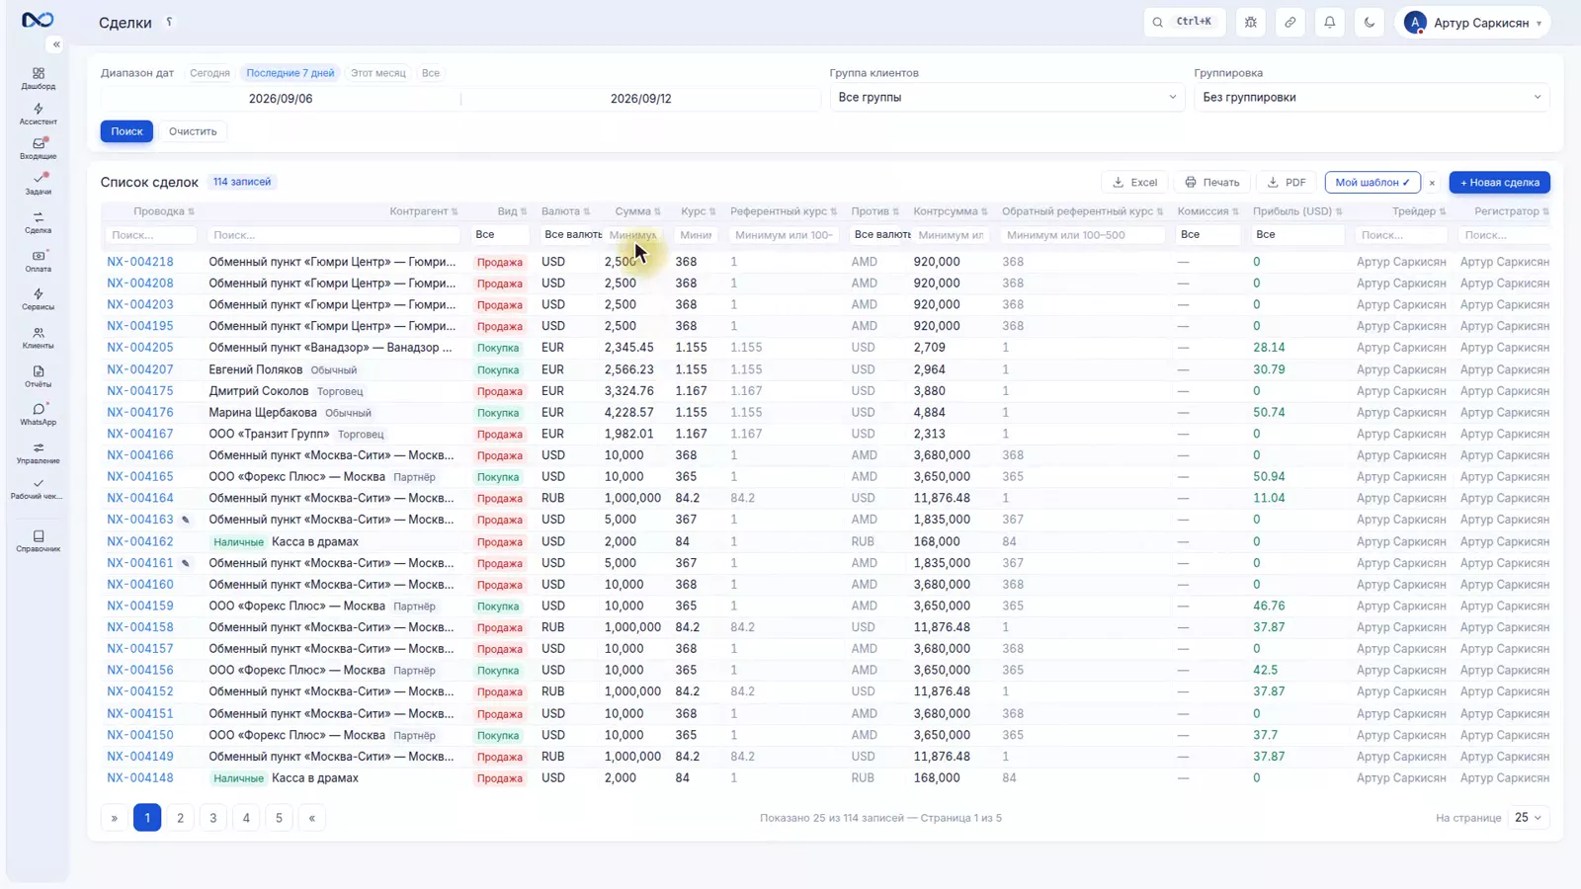This screenshot has width=1581, height=889.
Task: Open the Прибыль (USD) filter dropdown
Action: pyautogui.click(x=1297, y=235)
